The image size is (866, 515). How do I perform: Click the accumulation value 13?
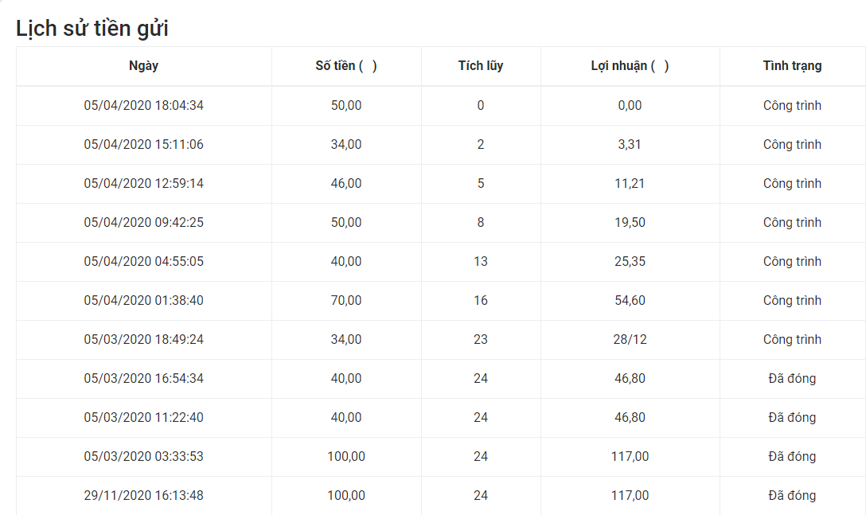tap(481, 261)
